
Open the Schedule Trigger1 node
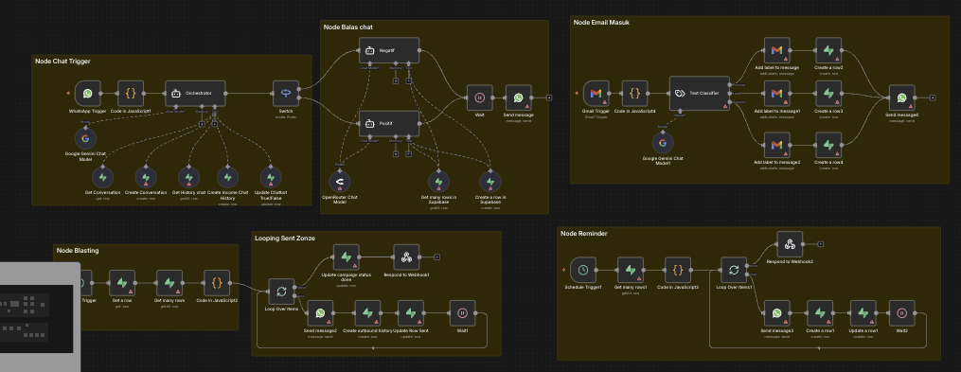(x=583, y=270)
